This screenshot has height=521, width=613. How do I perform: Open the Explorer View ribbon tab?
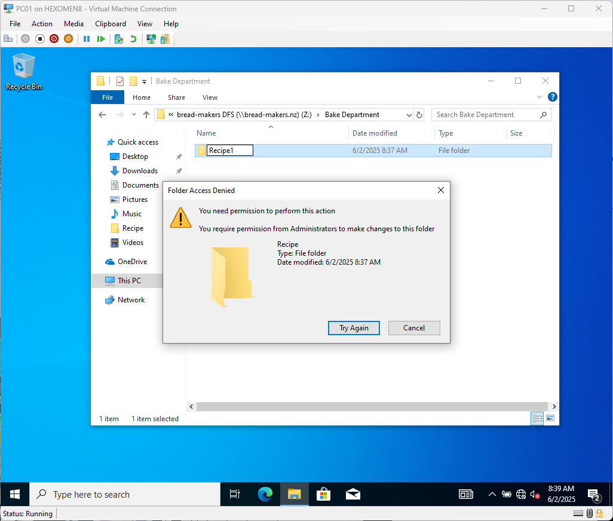click(210, 97)
